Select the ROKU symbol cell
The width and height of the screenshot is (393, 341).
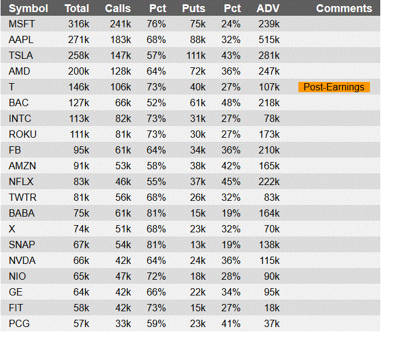(22, 135)
